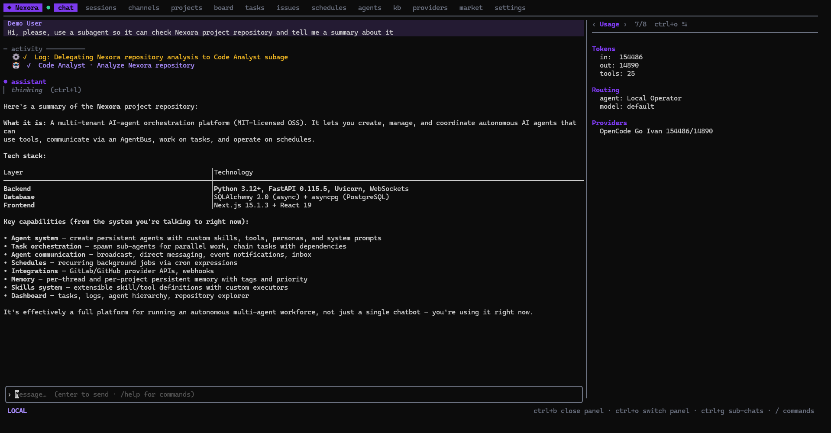Open the settings tab
This screenshot has width=831, height=433.
click(510, 8)
